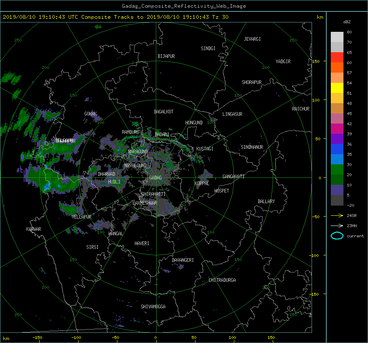Click the YELLAPUR city label

[81, 217]
